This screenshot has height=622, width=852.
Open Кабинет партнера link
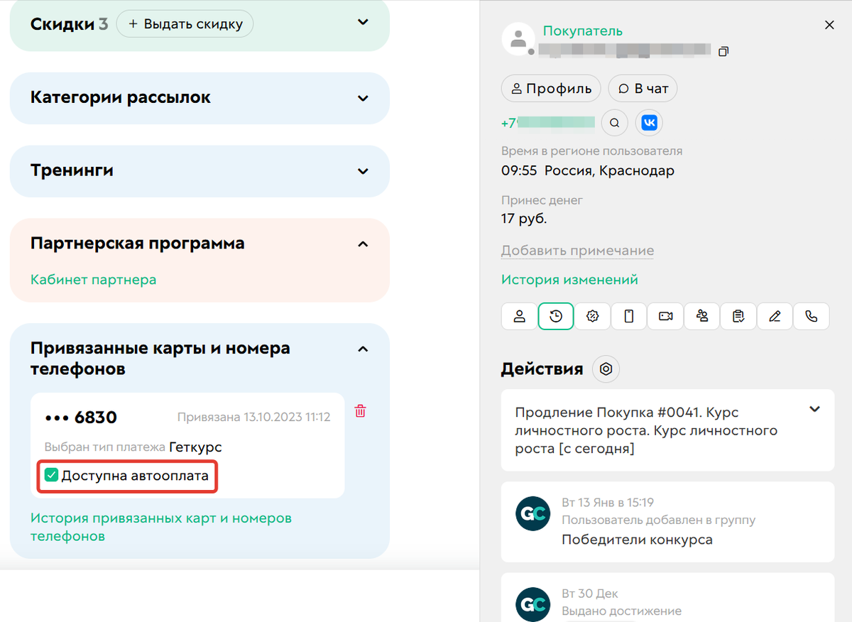pos(92,279)
